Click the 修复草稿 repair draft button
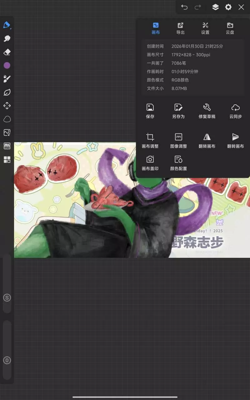This screenshot has width=250, height=400. (x=207, y=111)
